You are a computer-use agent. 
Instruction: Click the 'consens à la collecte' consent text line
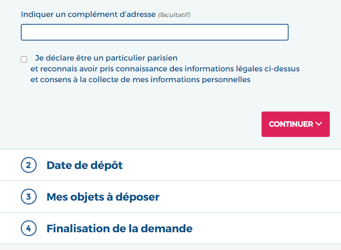(140, 80)
